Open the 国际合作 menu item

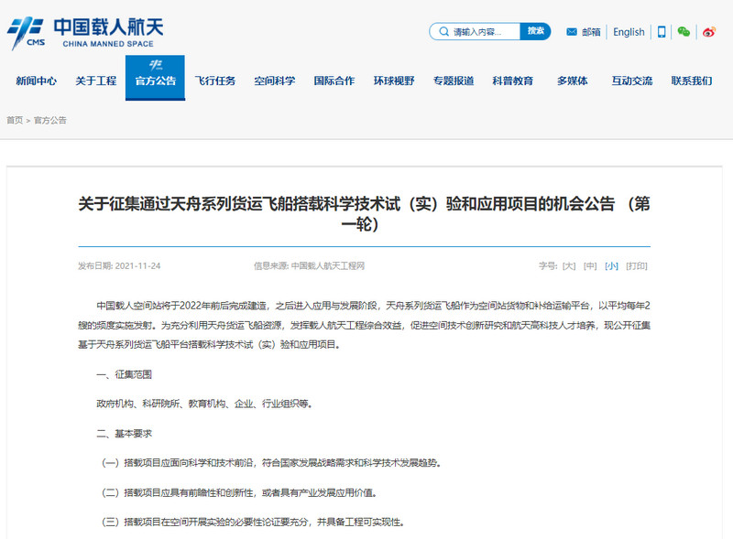pyautogui.click(x=334, y=81)
